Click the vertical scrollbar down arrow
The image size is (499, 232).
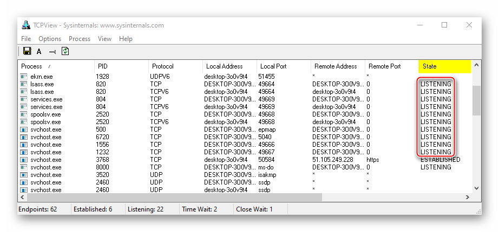click(x=476, y=188)
